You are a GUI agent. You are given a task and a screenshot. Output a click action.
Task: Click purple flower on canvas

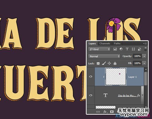click(113, 25)
